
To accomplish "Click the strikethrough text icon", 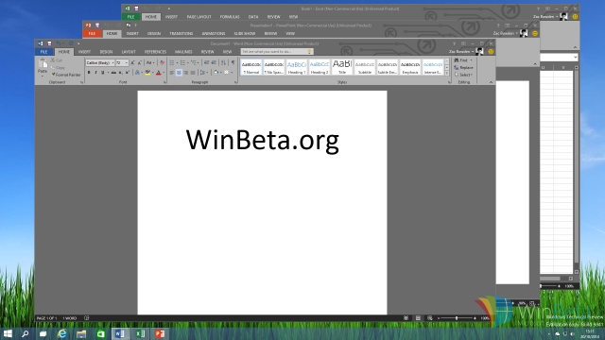I will tap(113, 73).
